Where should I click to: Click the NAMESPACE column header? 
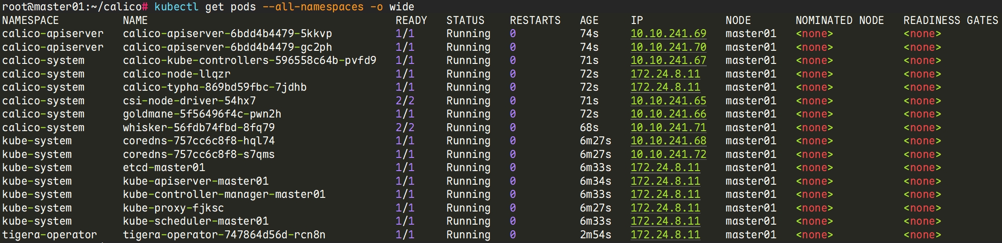[x=31, y=21]
